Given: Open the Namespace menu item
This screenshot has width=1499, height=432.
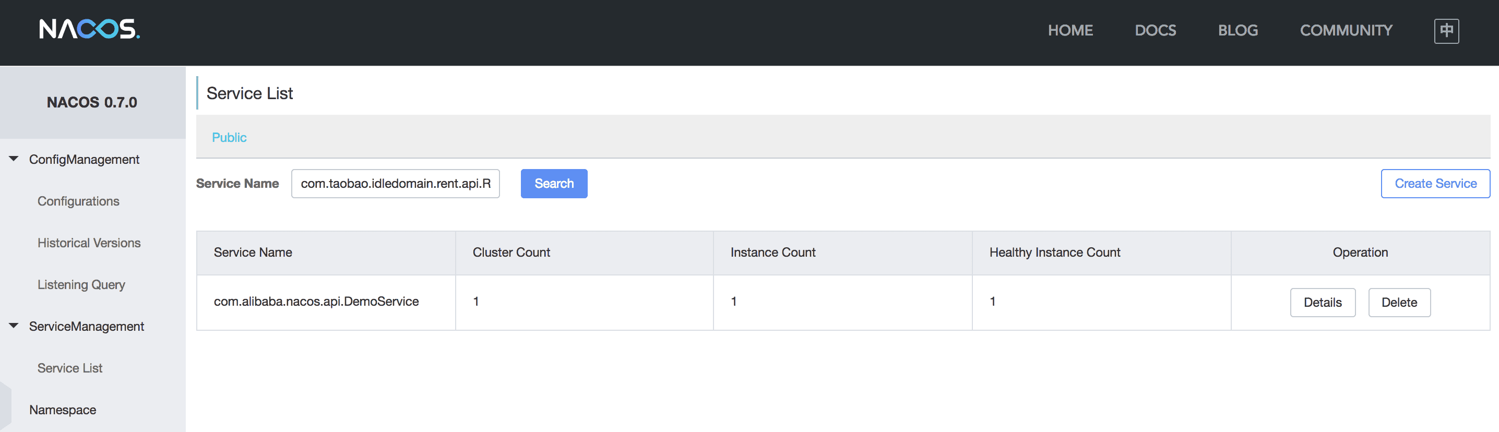Looking at the screenshot, I should point(63,410).
